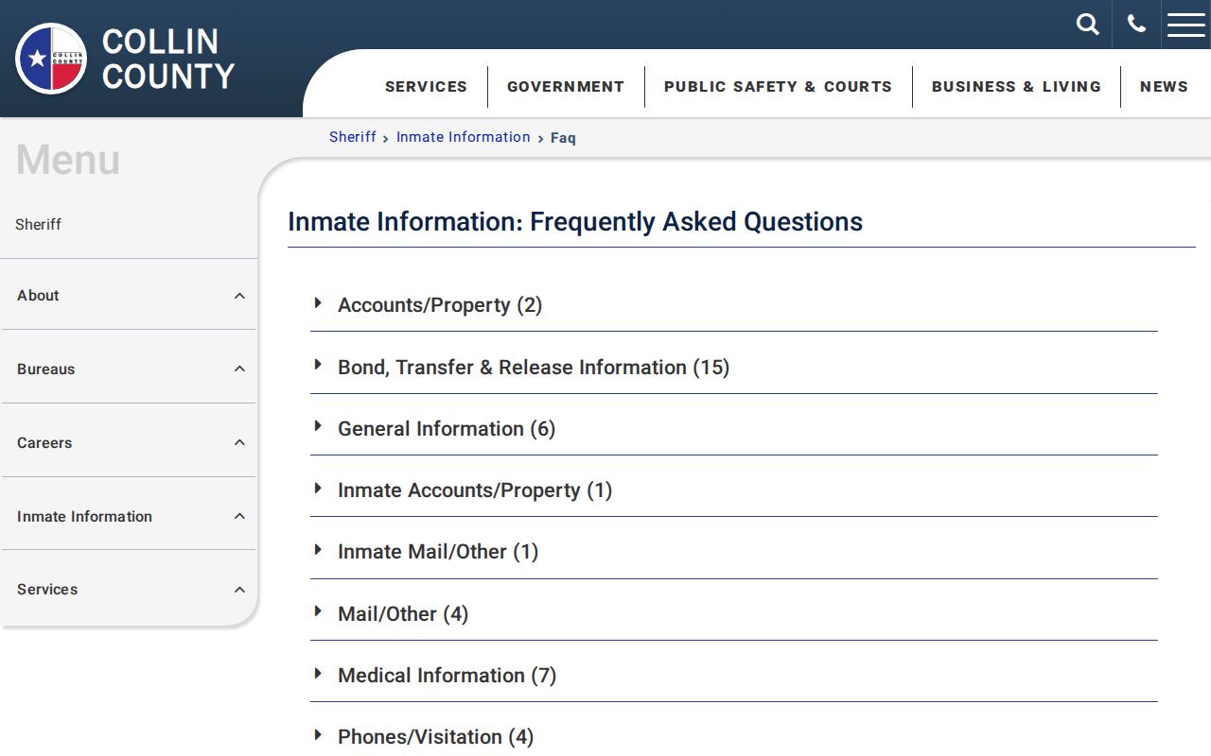Open the Government top menu
Viewport: 1211px width, 756px height.
(x=566, y=86)
